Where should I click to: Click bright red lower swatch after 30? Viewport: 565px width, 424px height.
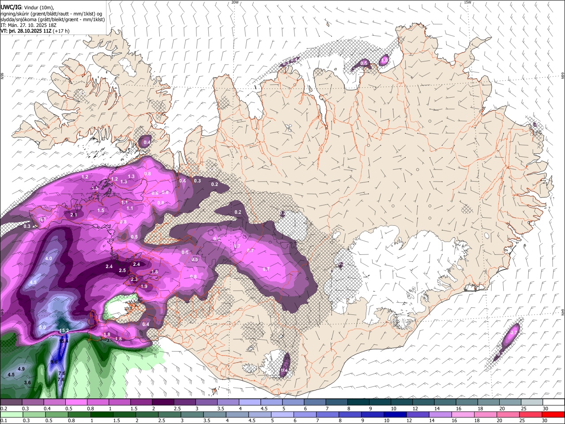[554, 415]
